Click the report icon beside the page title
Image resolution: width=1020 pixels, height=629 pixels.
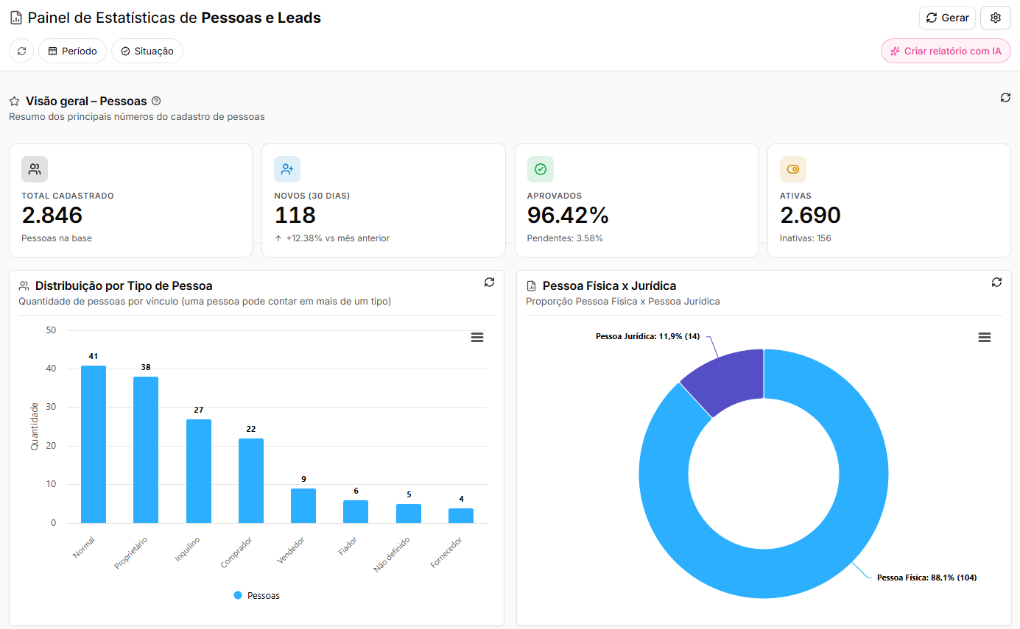pos(16,18)
